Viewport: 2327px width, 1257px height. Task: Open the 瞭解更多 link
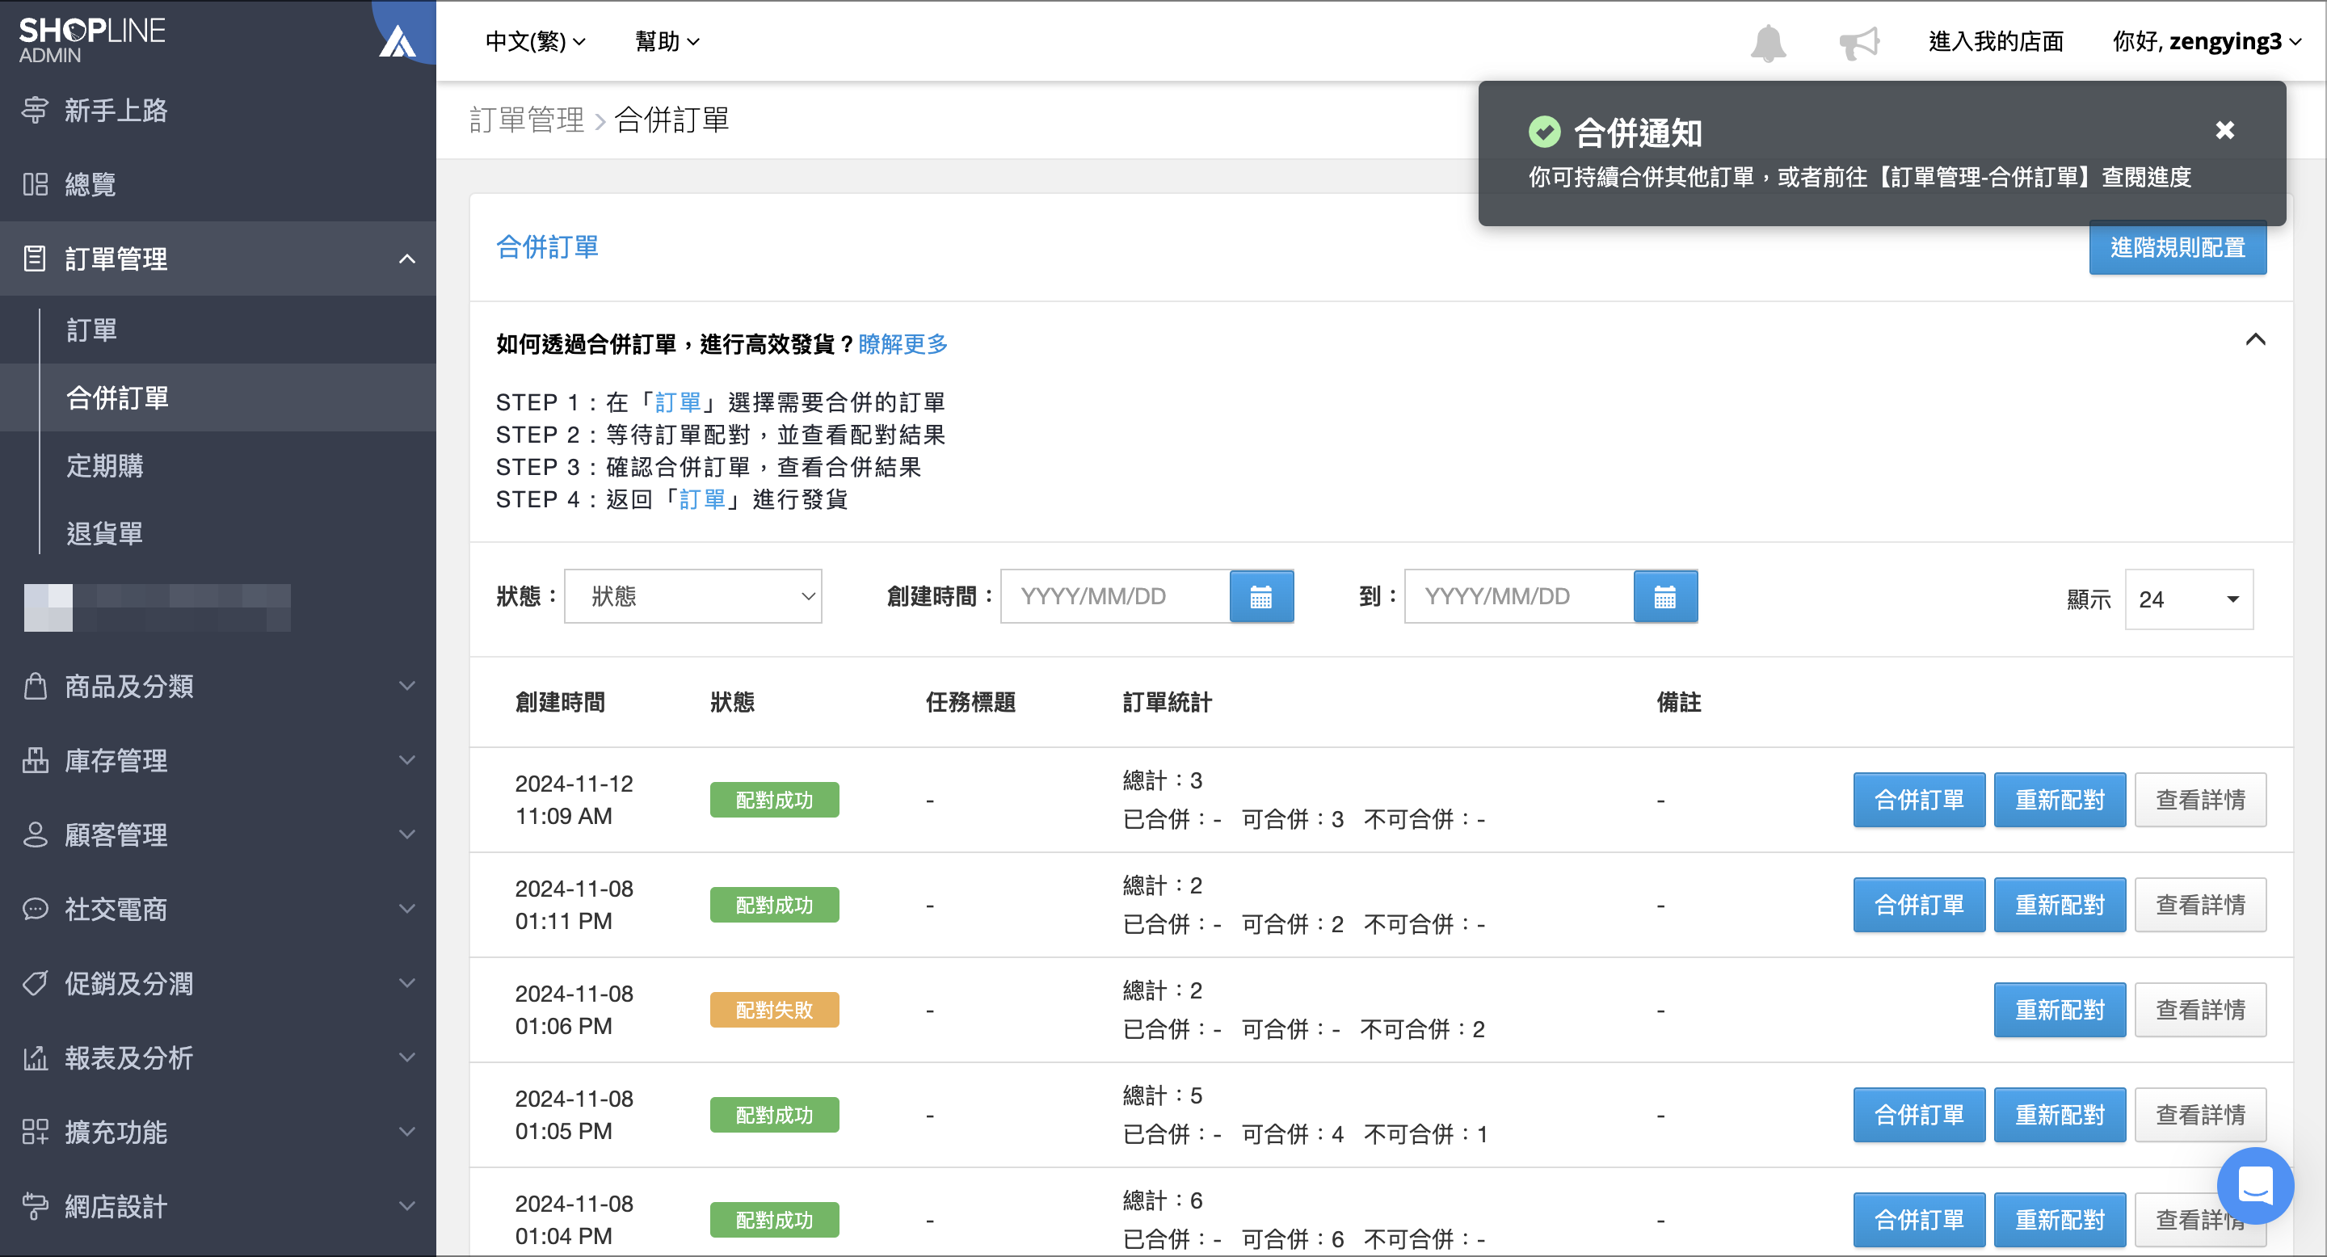pyautogui.click(x=903, y=344)
